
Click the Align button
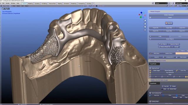169,75
